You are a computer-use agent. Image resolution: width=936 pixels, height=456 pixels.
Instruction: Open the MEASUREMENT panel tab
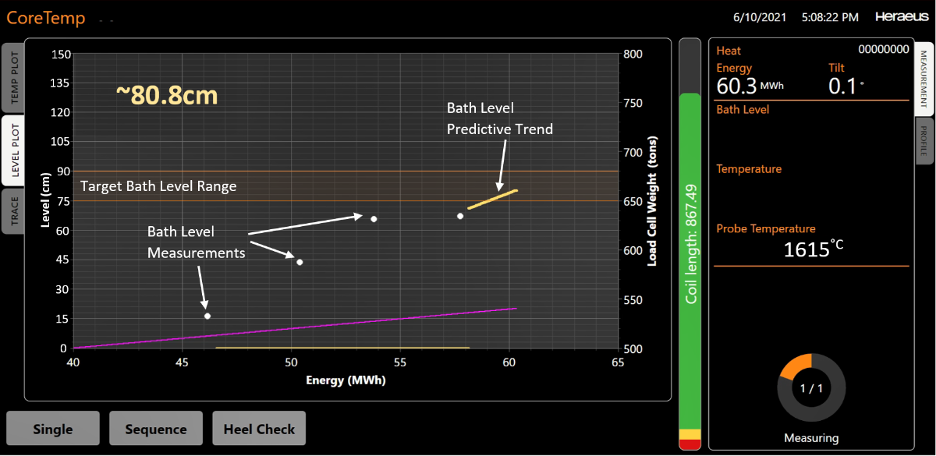(924, 76)
